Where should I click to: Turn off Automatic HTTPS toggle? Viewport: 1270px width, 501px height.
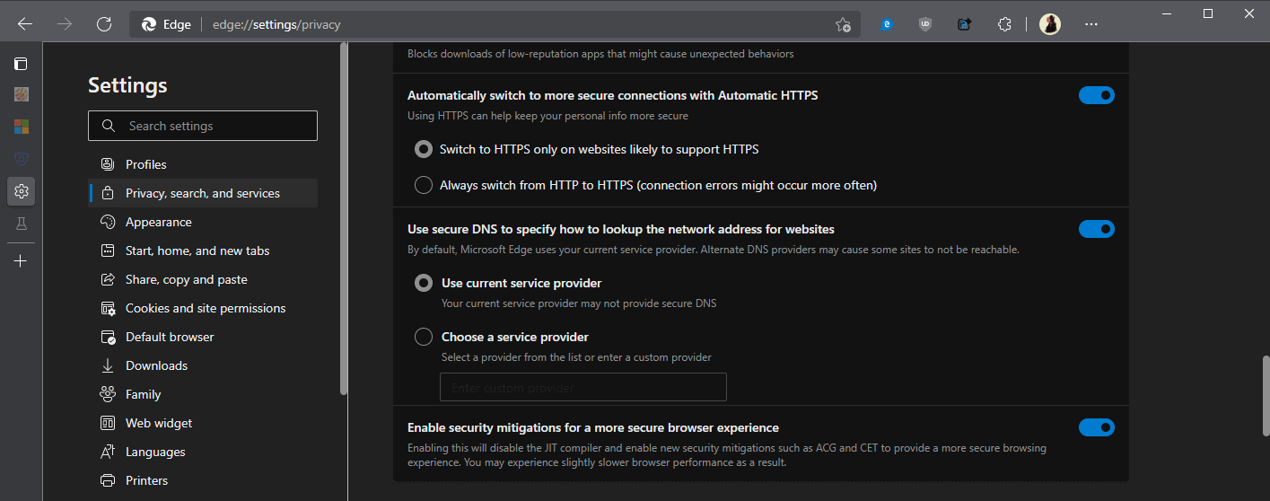pos(1097,95)
